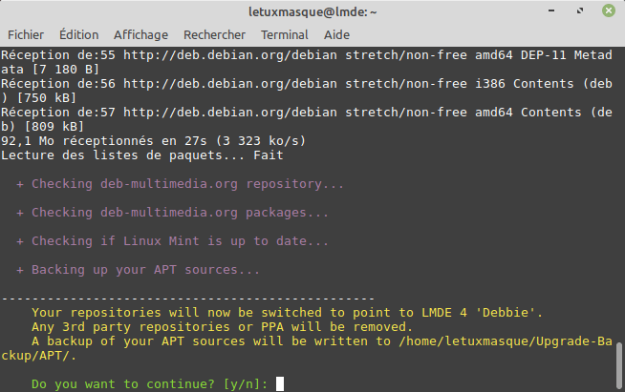
Task: Click the 'Lecture des listes de paquets' line
Action: point(142,155)
